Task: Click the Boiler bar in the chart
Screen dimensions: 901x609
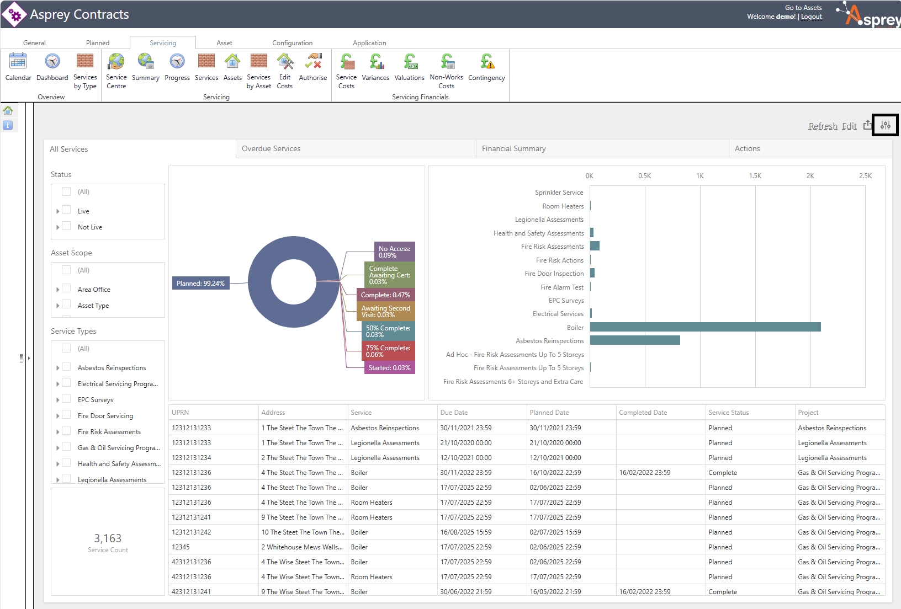Action: point(705,327)
